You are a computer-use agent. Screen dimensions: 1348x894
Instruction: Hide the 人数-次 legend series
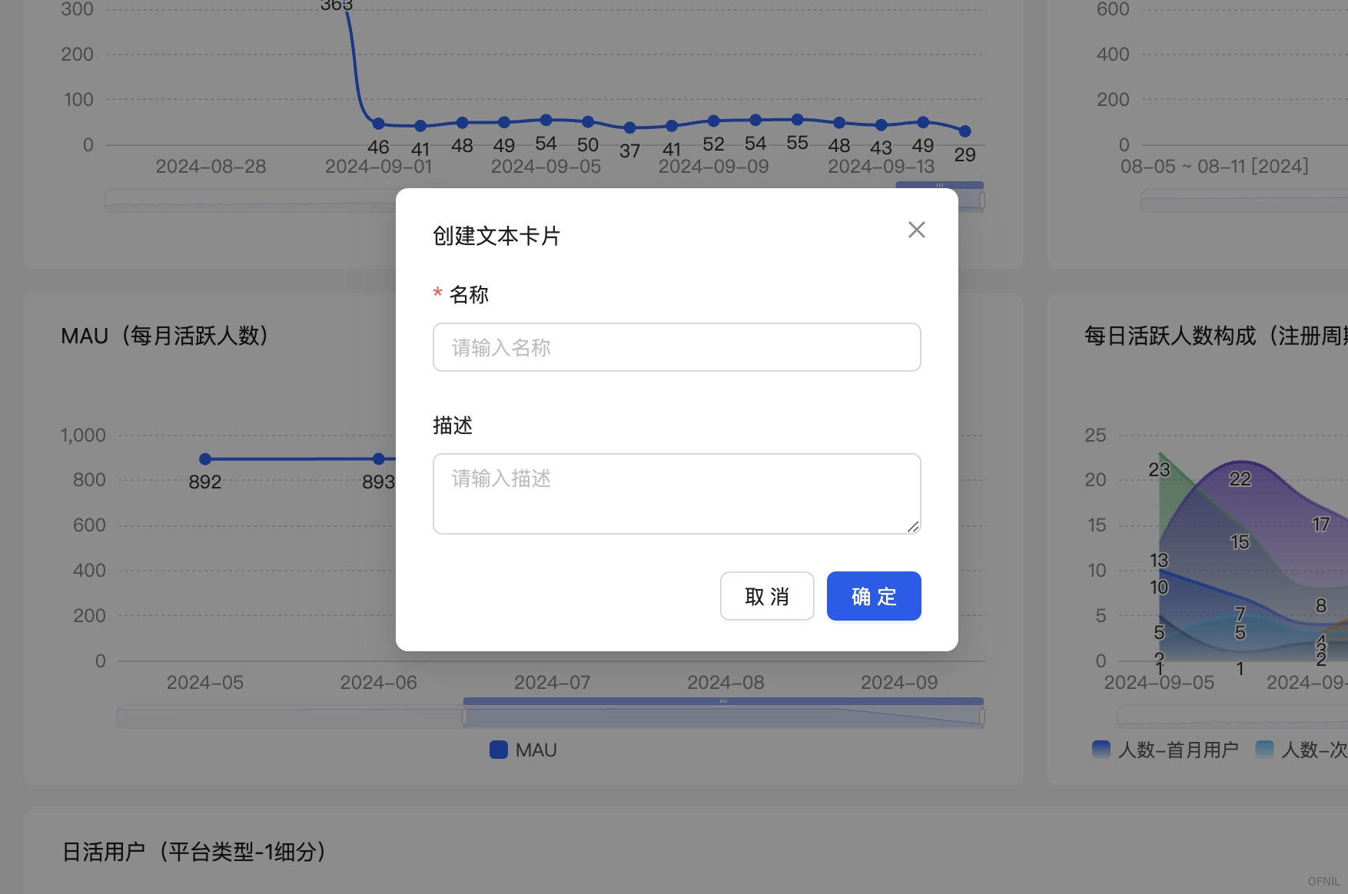(x=1302, y=750)
